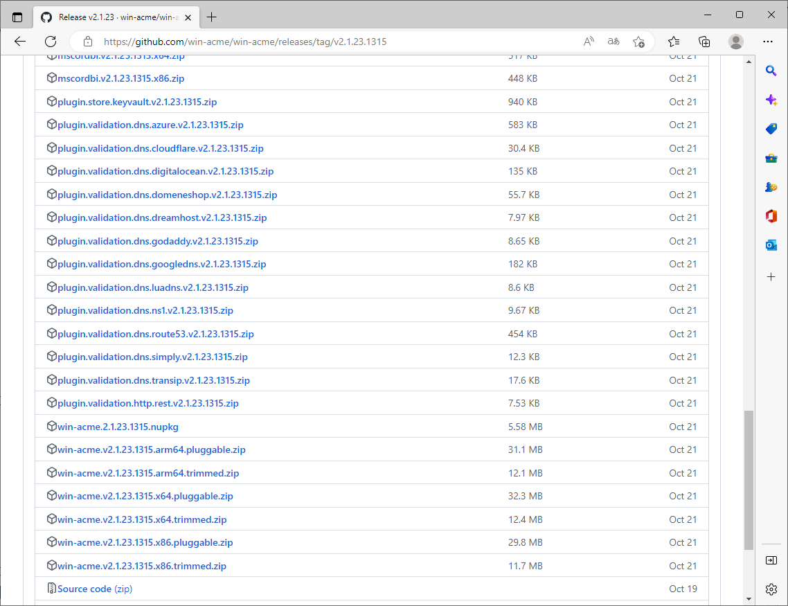The width and height of the screenshot is (788, 606).
Task: Open the Collections panel
Action: tap(705, 42)
